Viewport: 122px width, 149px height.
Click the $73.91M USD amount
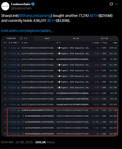tap(113, 105)
